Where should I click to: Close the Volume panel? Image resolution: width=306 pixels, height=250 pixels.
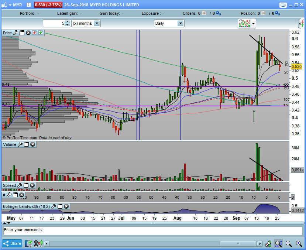32,144
